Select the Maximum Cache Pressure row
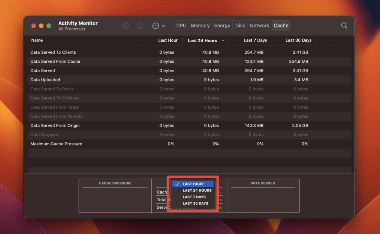This screenshot has width=380, height=234. 189,144
